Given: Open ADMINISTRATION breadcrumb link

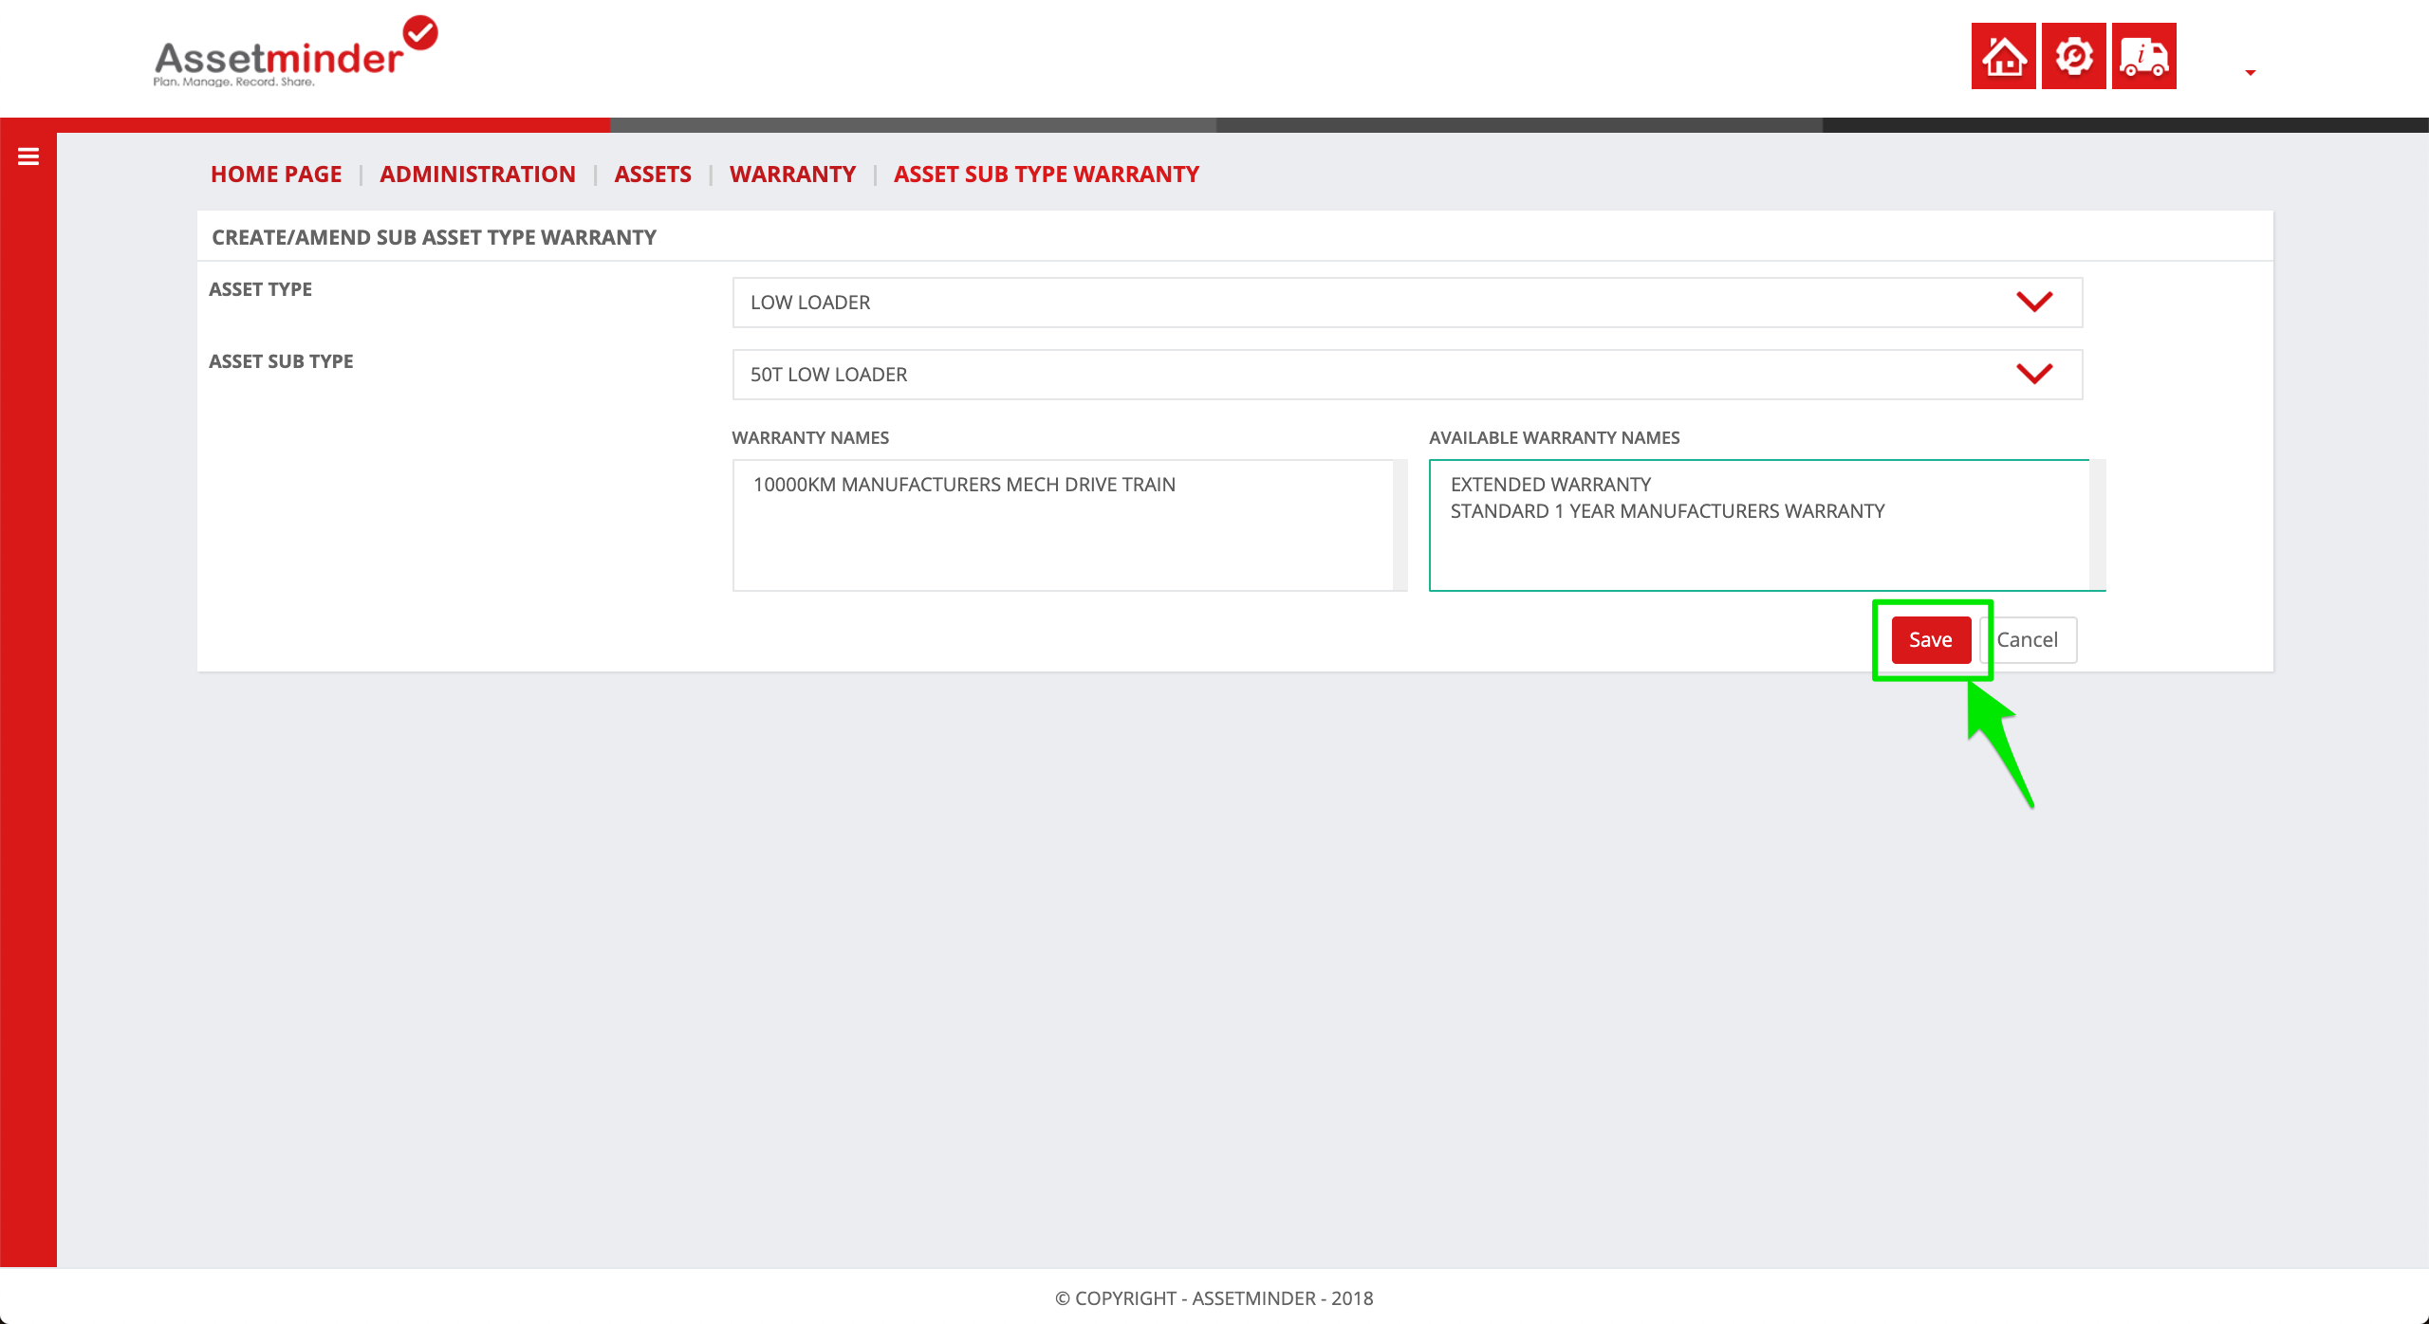Looking at the screenshot, I should tap(477, 175).
